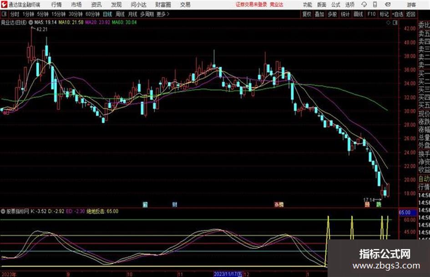
Task: Switch to 30分钟 period tab
Action: pyautogui.click(x=76, y=14)
